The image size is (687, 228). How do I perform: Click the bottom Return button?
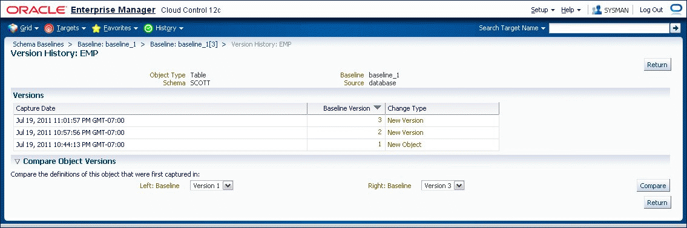point(657,203)
